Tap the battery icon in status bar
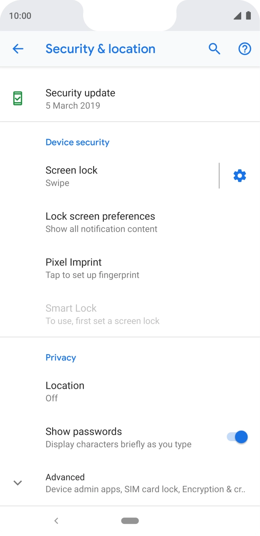The height and width of the screenshot is (536, 260). point(248,16)
